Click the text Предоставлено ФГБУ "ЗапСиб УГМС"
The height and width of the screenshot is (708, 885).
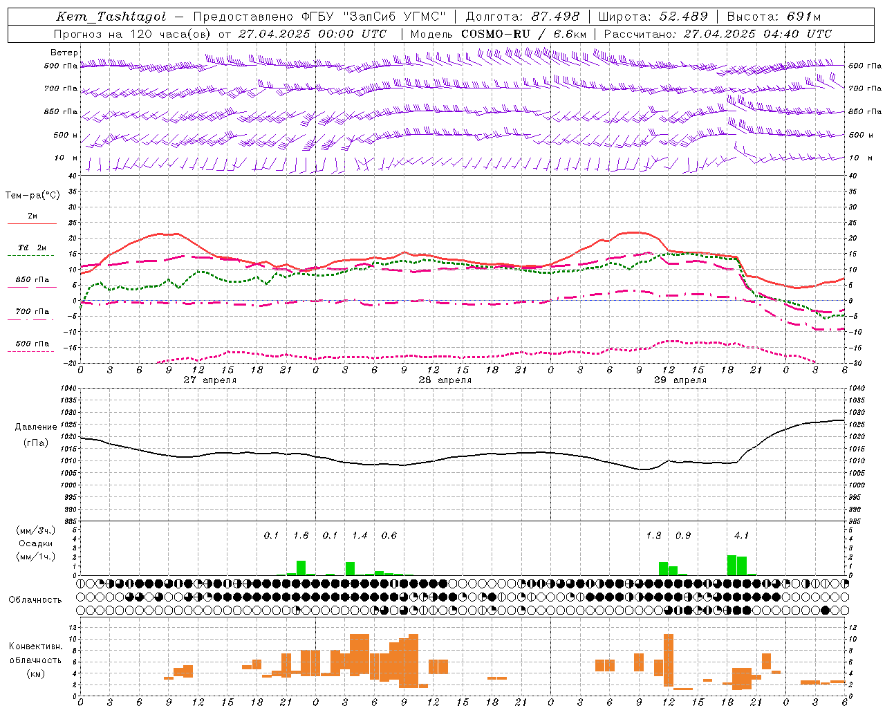(319, 17)
